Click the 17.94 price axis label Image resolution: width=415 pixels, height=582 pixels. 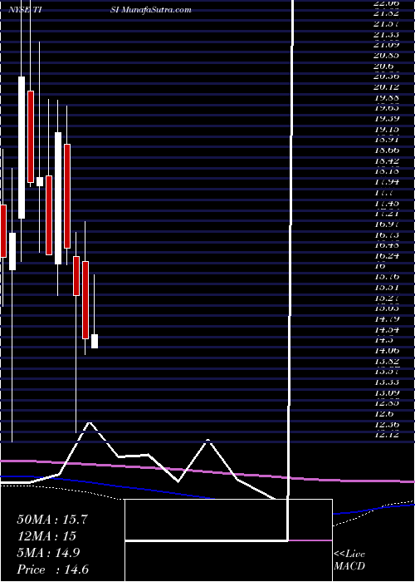[x=387, y=181]
